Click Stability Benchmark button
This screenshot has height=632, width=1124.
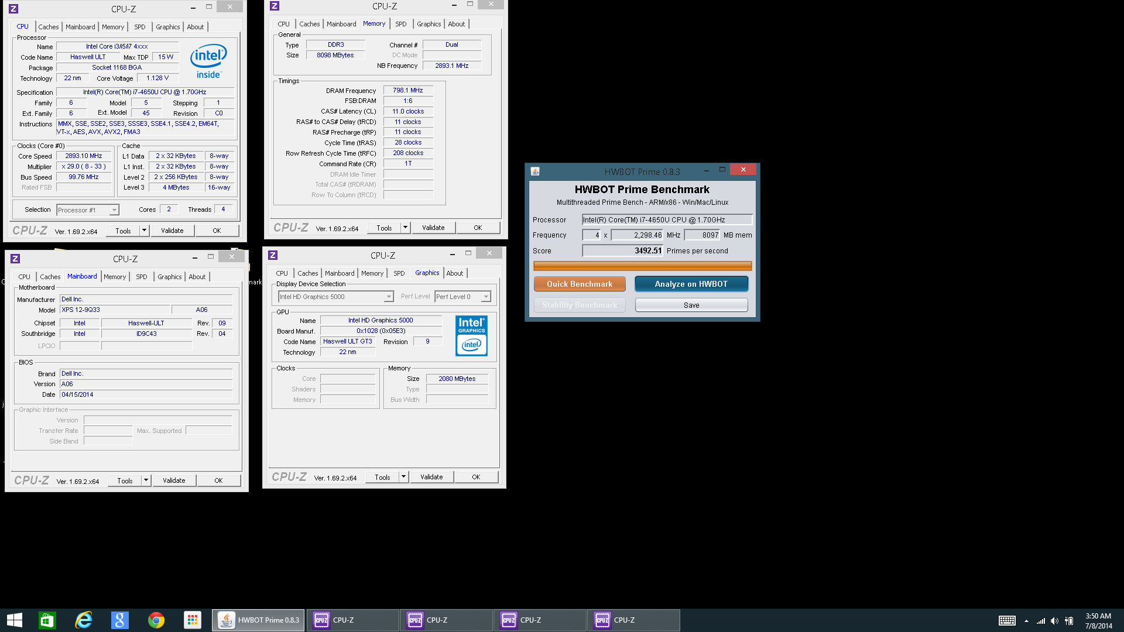580,305
